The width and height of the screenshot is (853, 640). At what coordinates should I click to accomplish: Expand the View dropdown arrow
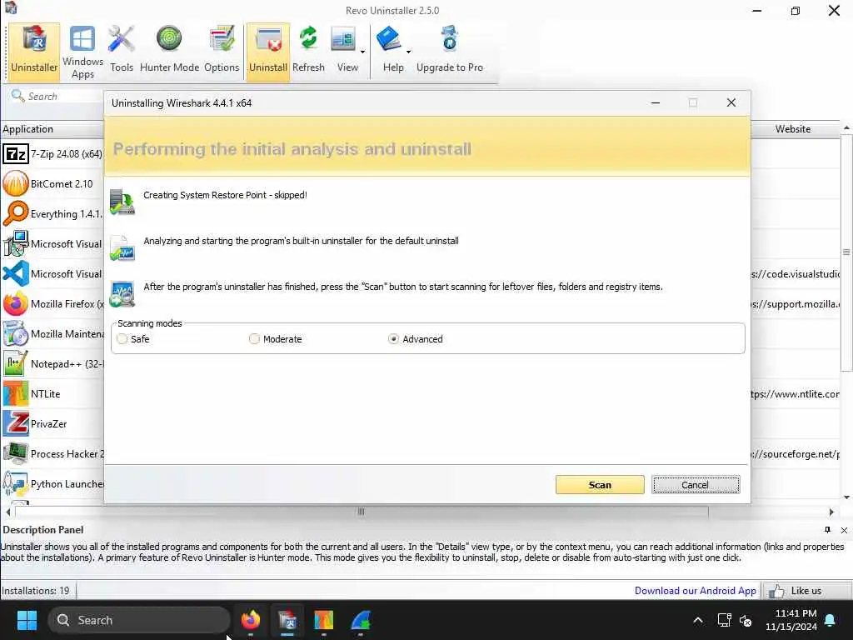[x=363, y=52]
